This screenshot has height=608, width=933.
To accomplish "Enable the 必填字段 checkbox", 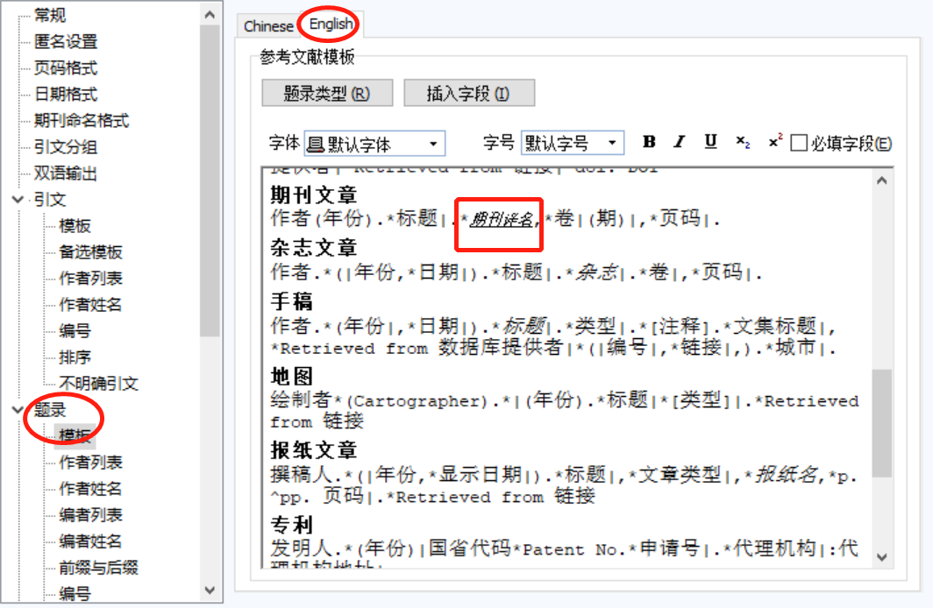I will pos(799,144).
